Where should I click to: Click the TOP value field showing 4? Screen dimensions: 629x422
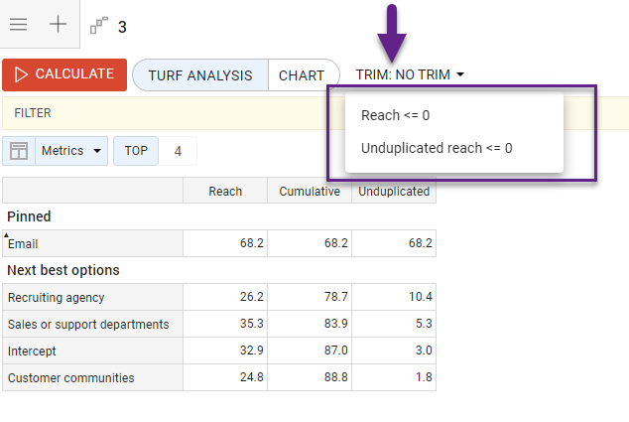pyautogui.click(x=179, y=151)
